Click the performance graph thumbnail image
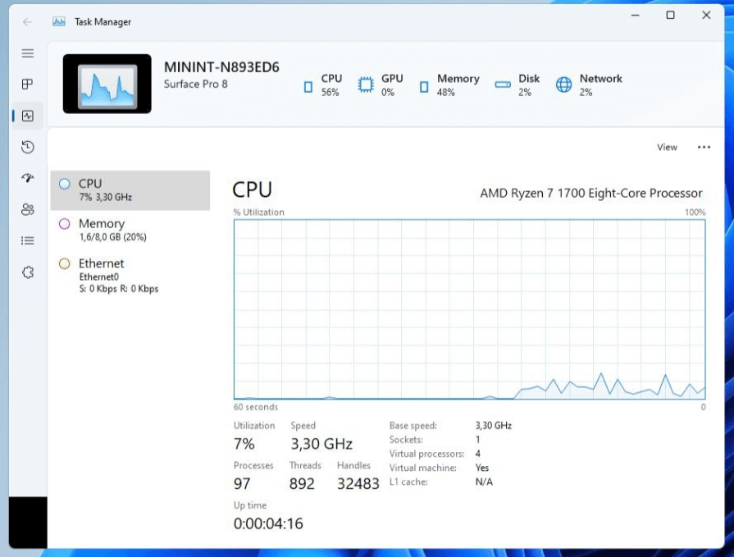 (107, 84)
